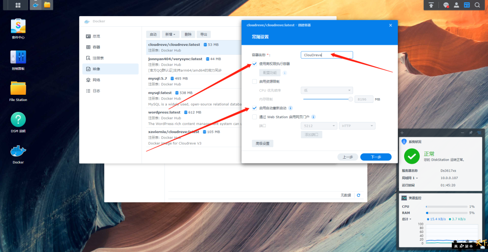The width and height of the screenshot is (488, 252).
Task: Click info icon beside Web Station option
Action: (x=314, y=117)
